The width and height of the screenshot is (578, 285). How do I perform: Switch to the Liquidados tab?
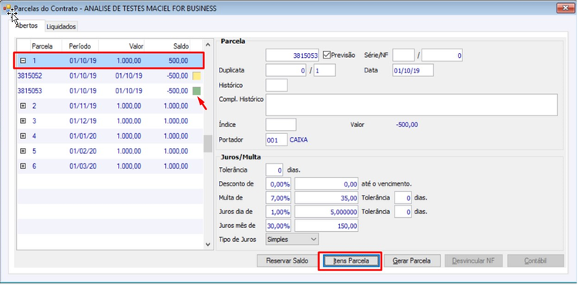pos(61,26)
